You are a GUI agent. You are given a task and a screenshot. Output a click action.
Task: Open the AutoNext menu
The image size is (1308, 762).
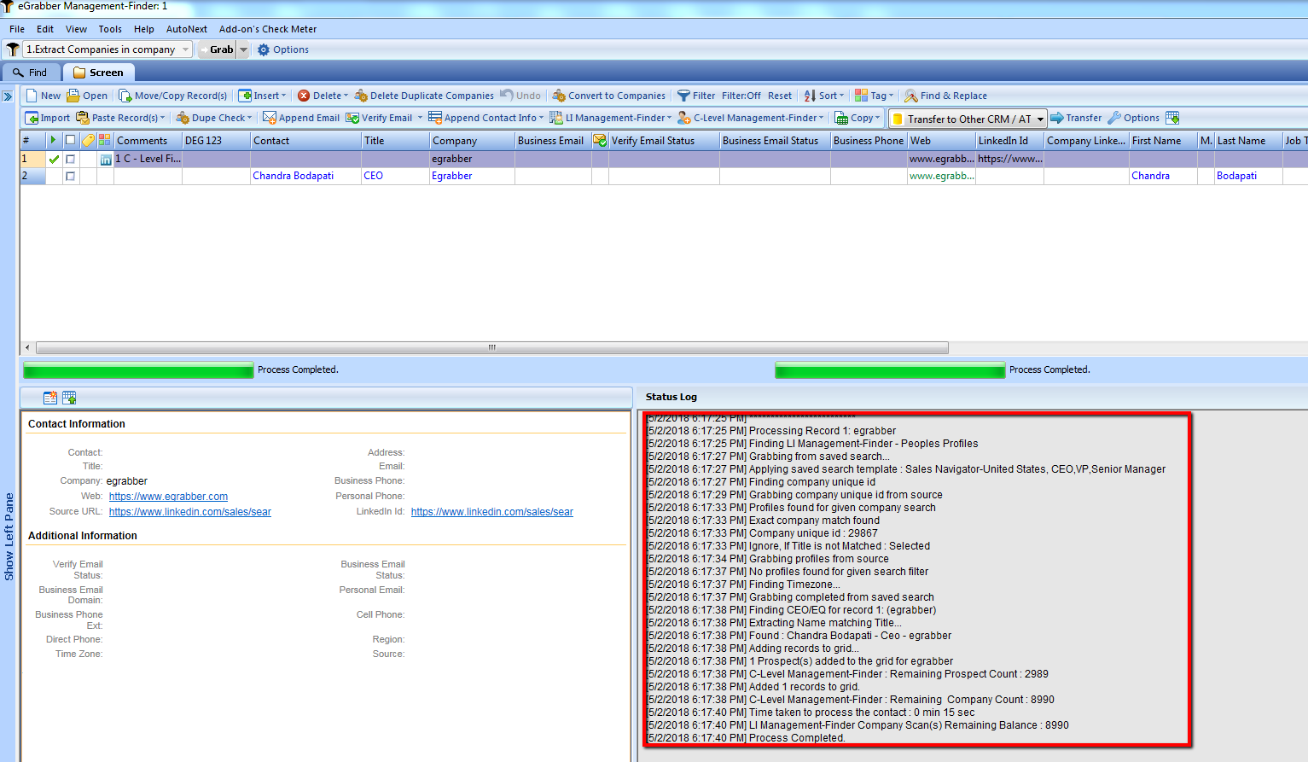pyautogui.click(x=187, y=29)
